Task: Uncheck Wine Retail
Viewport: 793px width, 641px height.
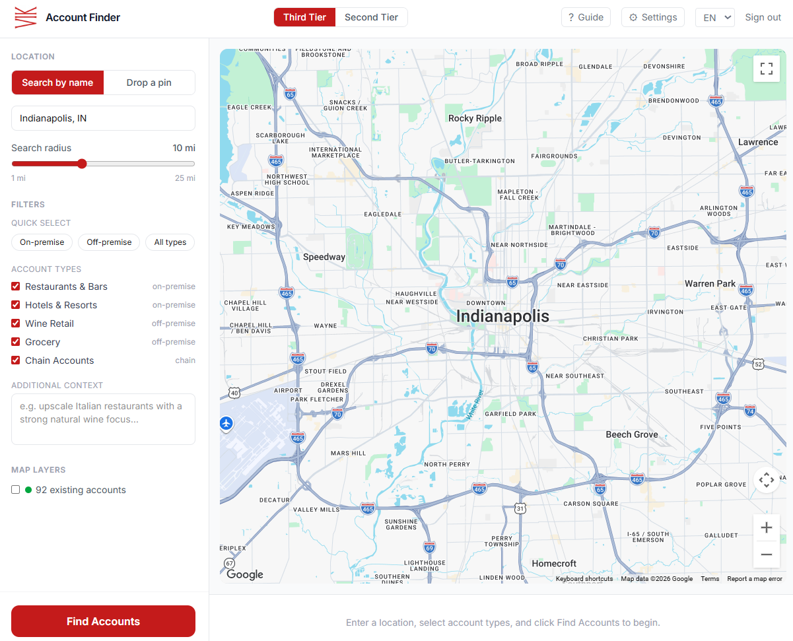Action: [16, 323]
